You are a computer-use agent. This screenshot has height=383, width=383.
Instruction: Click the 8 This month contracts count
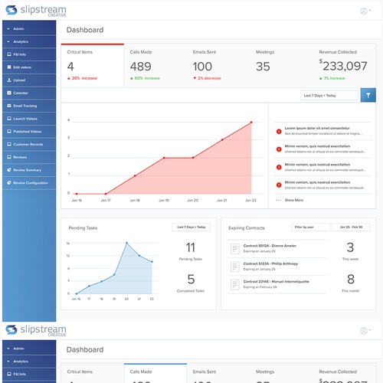coord(351,279)
